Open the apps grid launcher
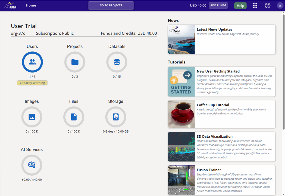Image resolution: width=285 pixels, height=196 pixels. (x=255, y=5)
